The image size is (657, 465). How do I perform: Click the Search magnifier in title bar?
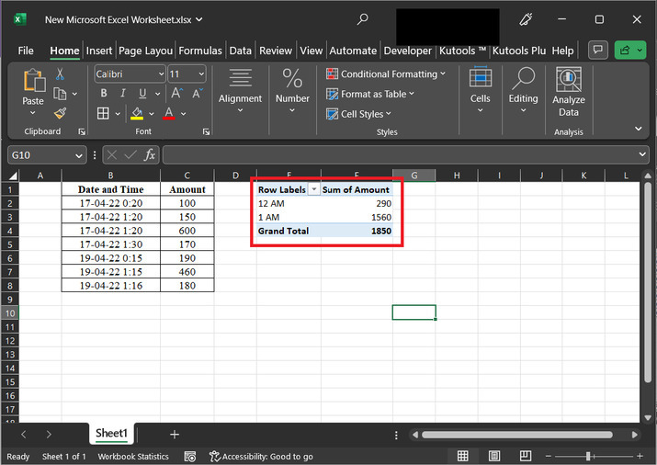click(363, 19)
